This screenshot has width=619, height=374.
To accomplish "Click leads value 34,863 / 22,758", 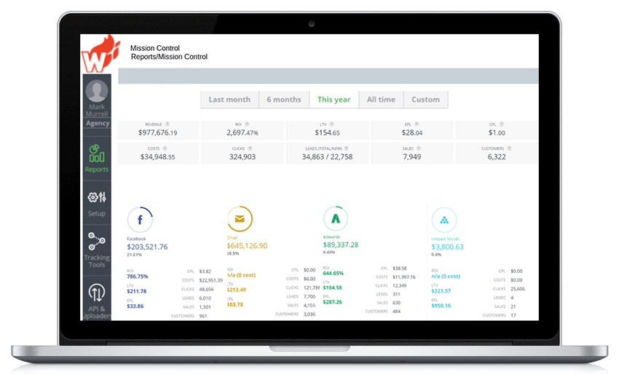I will [x=327, y=157].
